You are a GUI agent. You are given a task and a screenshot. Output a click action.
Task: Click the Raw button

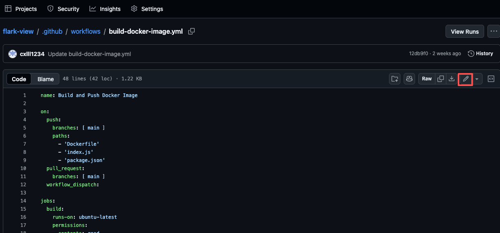click(426, 79)
